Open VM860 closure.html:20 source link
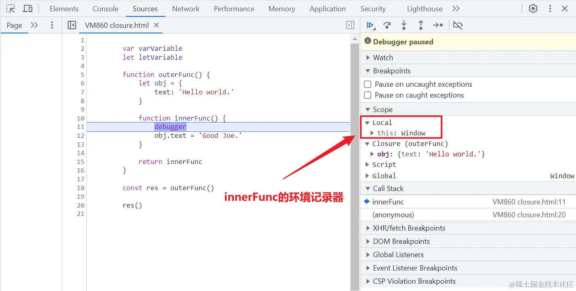This screenshot has width=576, height=291. click(x=529, y=215)
